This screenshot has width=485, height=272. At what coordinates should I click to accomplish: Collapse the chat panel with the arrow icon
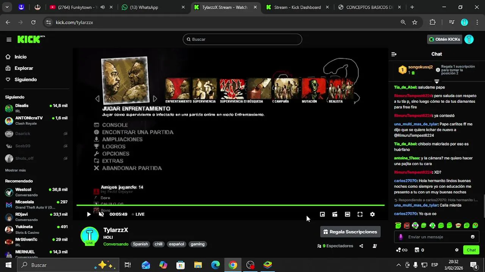point(394,54)
